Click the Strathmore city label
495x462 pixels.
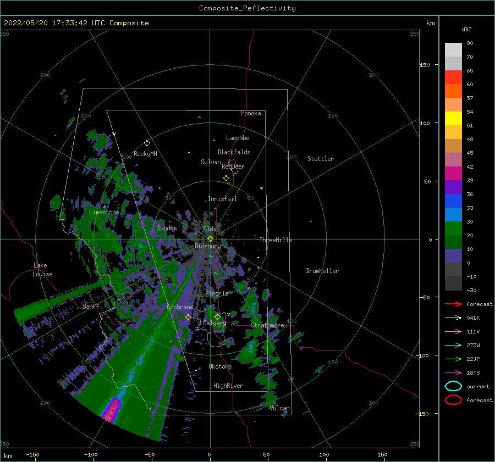tap(267, 325)
